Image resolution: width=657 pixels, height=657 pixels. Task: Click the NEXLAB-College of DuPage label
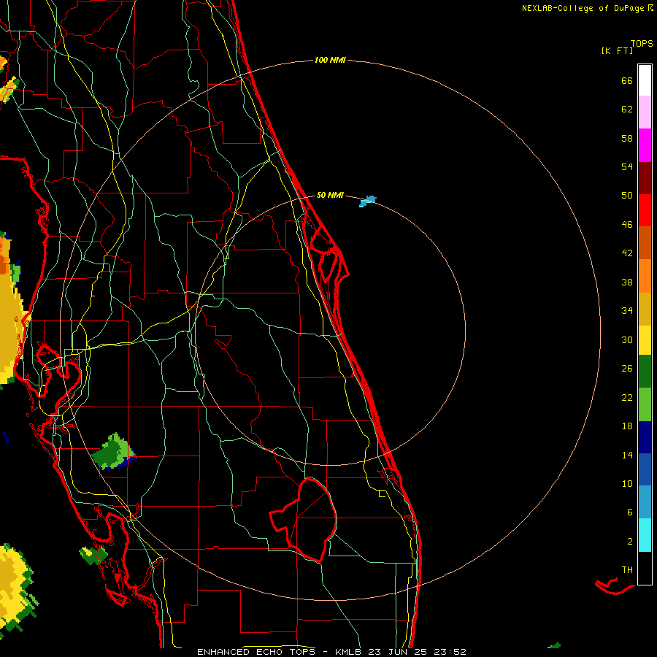(583, 8)
